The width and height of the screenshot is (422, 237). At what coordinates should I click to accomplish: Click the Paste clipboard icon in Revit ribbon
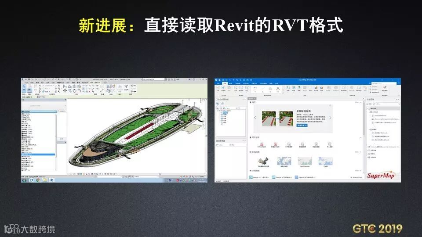click(36, 87)
